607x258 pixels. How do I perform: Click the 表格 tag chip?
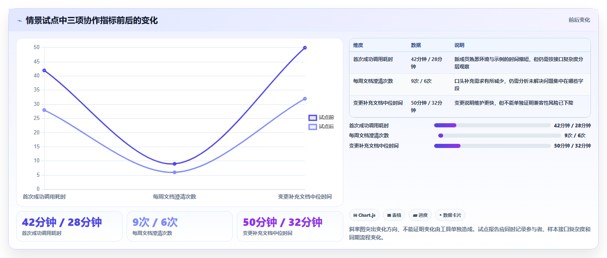pyautogui.click(x=394, y=215)
